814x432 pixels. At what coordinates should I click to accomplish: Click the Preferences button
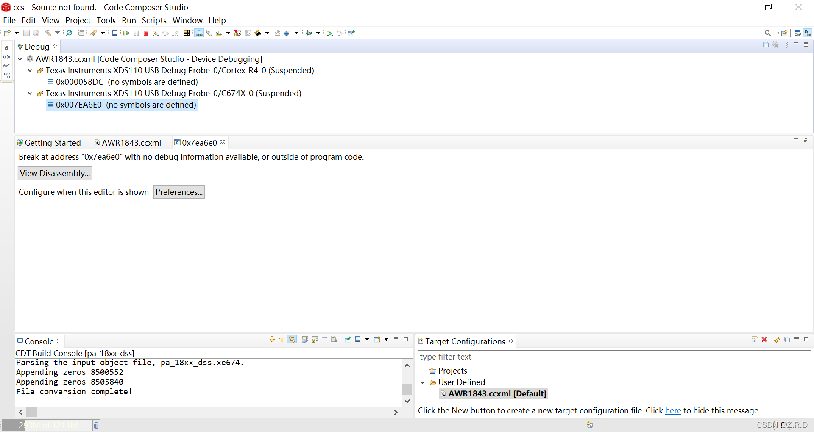(179, 192)
